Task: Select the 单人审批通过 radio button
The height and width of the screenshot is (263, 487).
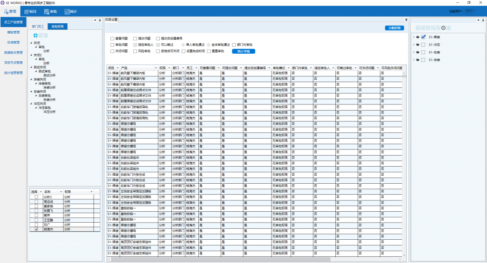Action: click(x=183, y=44)
